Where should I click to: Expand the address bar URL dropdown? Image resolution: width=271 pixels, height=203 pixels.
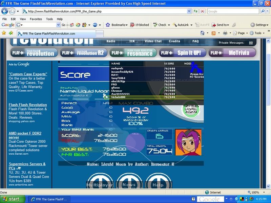[x=189, y=11]
